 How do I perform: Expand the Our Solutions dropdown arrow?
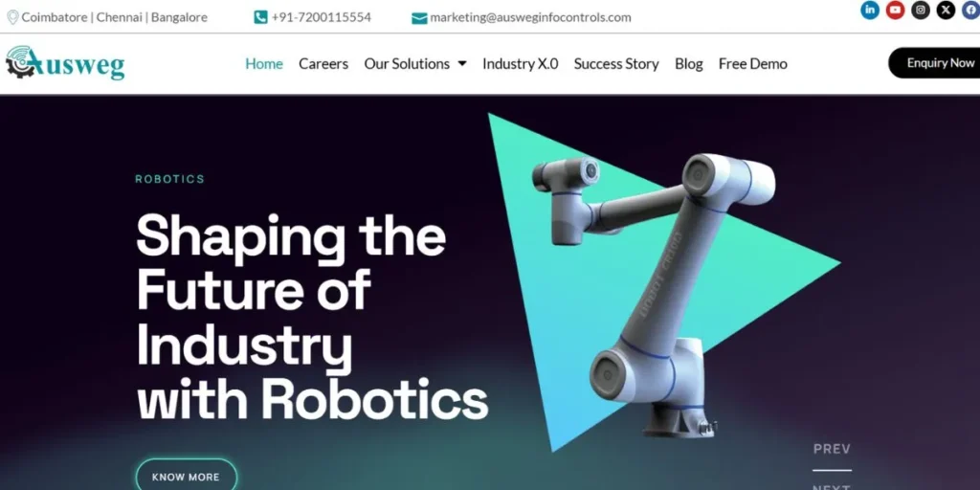462,63
